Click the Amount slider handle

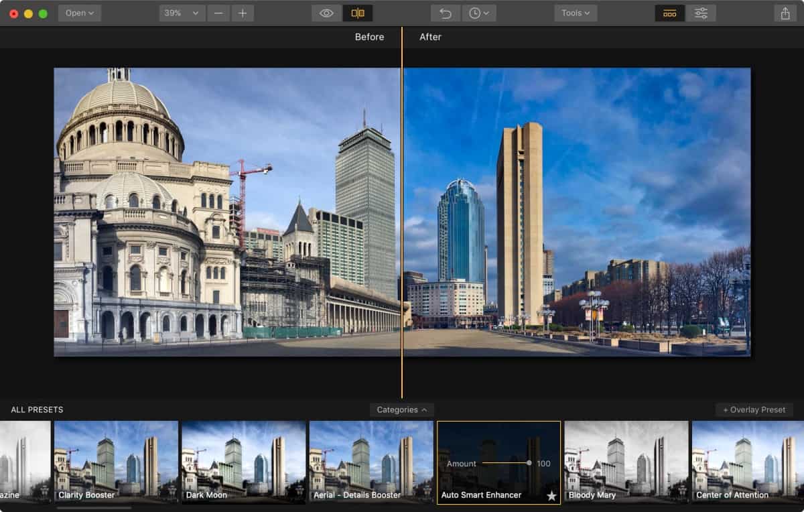tap(529, 463)
